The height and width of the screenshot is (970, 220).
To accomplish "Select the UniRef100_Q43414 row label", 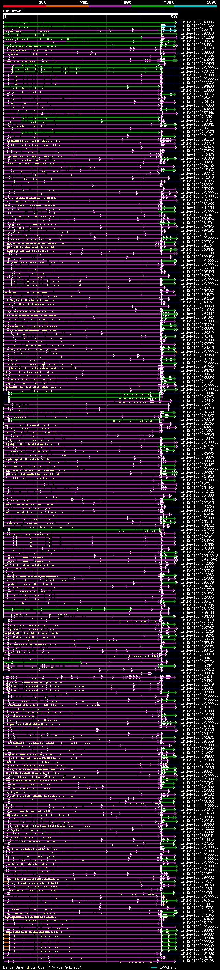I will click(197, 120).
